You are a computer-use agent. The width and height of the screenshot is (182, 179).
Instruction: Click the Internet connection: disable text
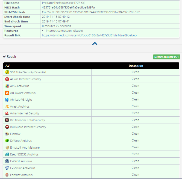pos(64,31)
